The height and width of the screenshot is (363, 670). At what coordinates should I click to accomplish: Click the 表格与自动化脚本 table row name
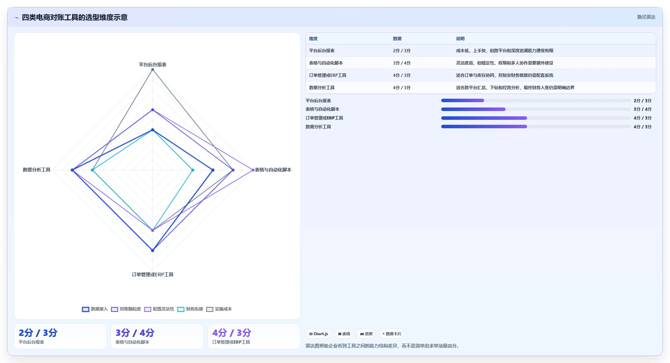[326, 63]
